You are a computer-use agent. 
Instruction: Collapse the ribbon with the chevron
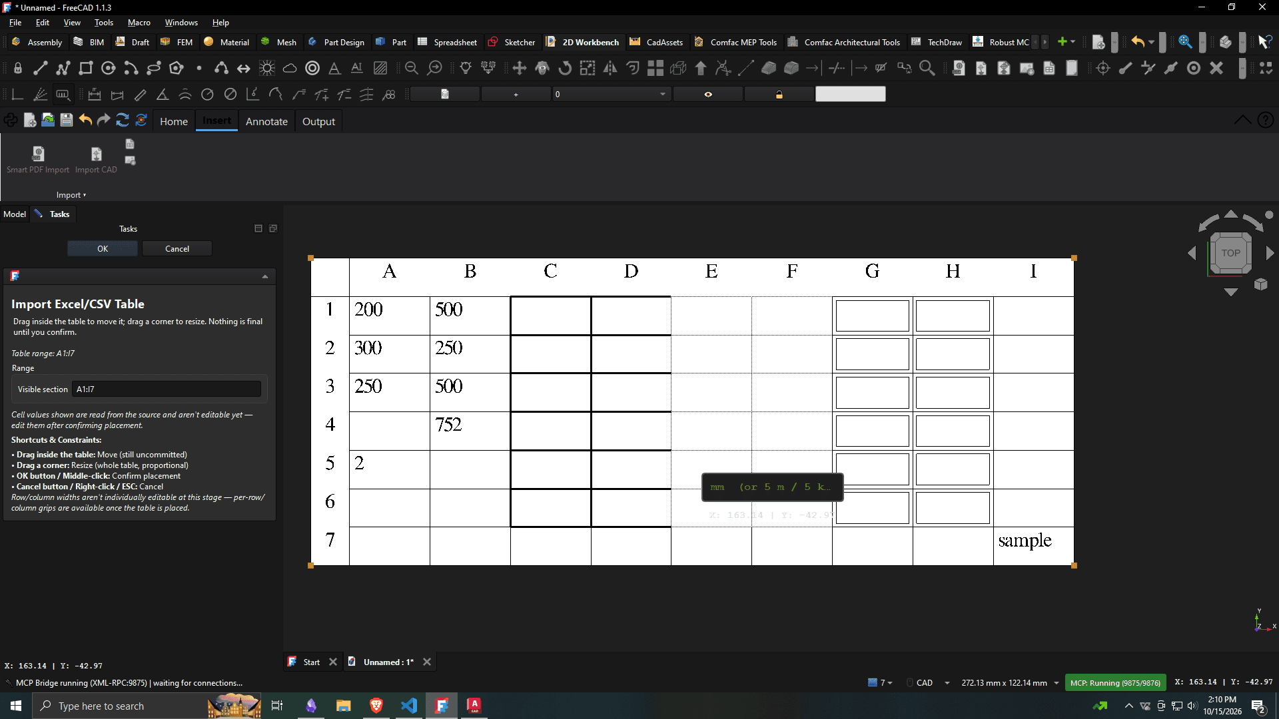click(x=1242, y=120)
